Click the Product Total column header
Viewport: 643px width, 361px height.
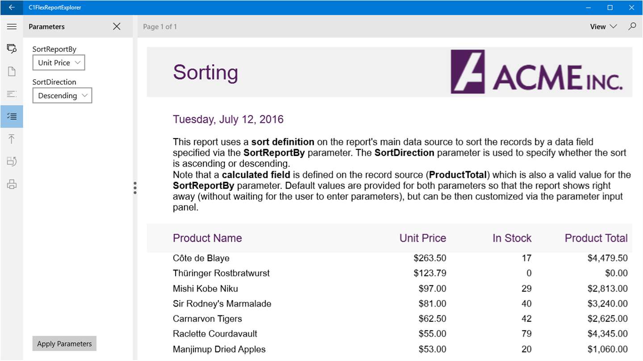click(596, 238)
